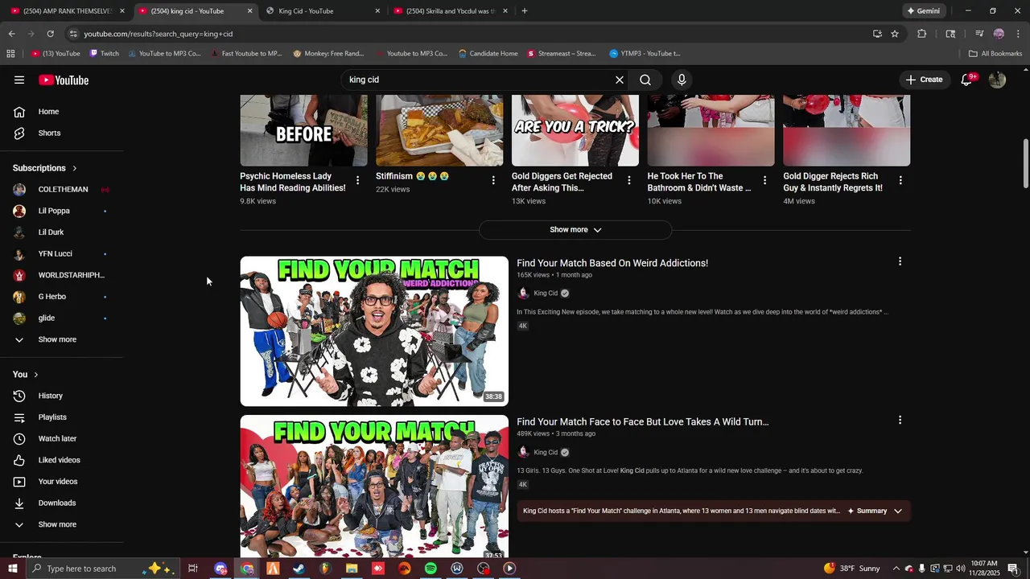1030x579 pixels.
Task: Open options for Gold Diggers Get Rejected short
Action: pos(629,180)
